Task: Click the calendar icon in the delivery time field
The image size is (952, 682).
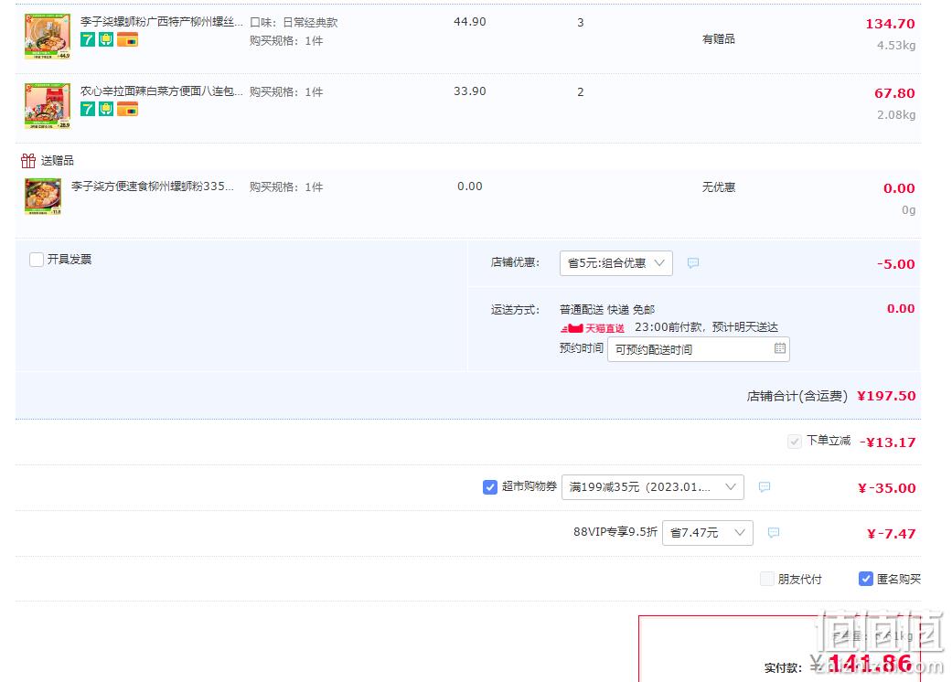Action: (779, 347)
